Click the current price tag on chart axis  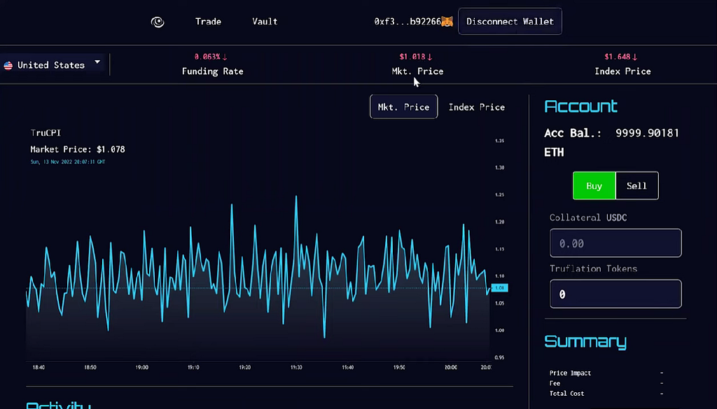[x=499, y=288]
